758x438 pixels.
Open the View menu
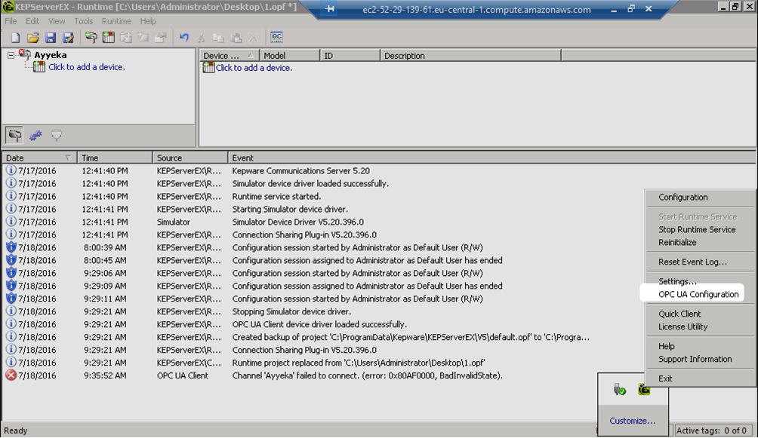click(57, 21)
